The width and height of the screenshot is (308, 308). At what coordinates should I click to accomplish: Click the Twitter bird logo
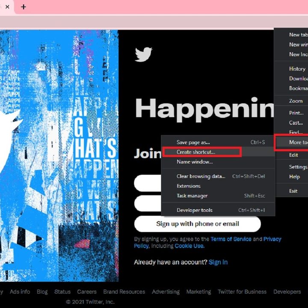click(x=143, y=54)
